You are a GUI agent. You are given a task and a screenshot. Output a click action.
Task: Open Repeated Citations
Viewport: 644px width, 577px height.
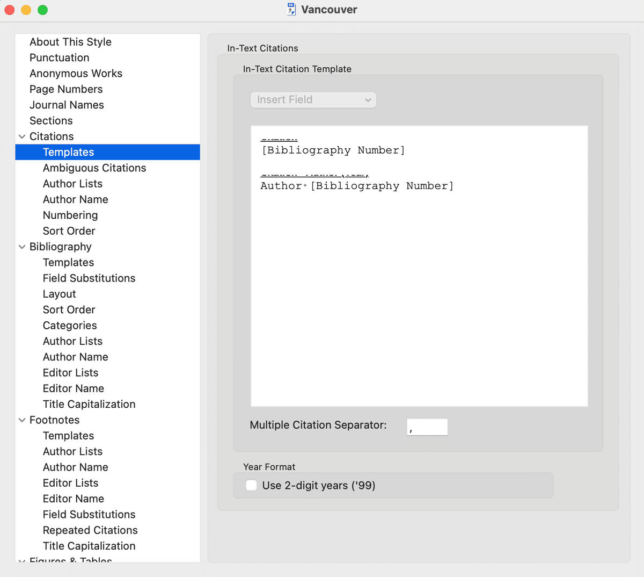point(90,530)
